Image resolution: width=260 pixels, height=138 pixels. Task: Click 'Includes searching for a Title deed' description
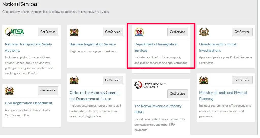tap(225, 111)
